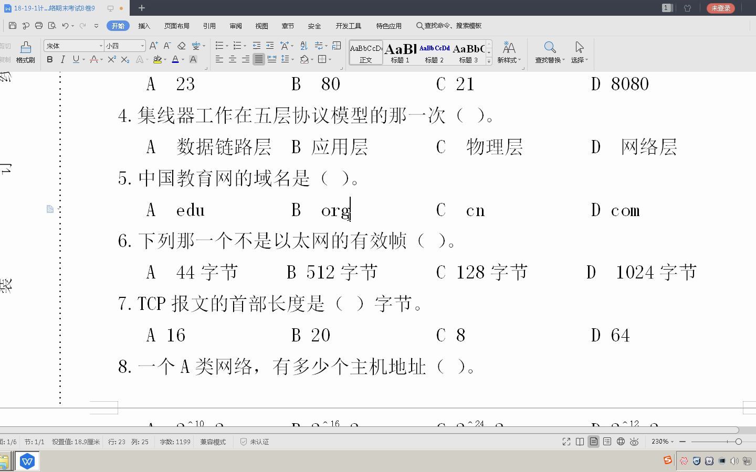
Task: Open the 页面布局 tab
Action: 176,26
